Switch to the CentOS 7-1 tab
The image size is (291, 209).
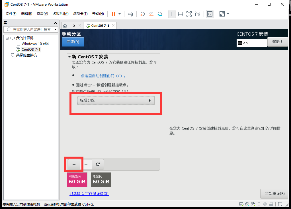click(100, 26)
